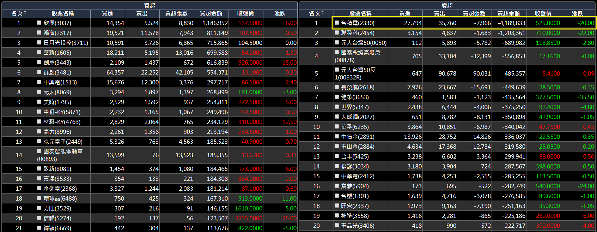Open stock 聯詠(3034)
Viewport: 597px width, 232px height.
point(355,166)
